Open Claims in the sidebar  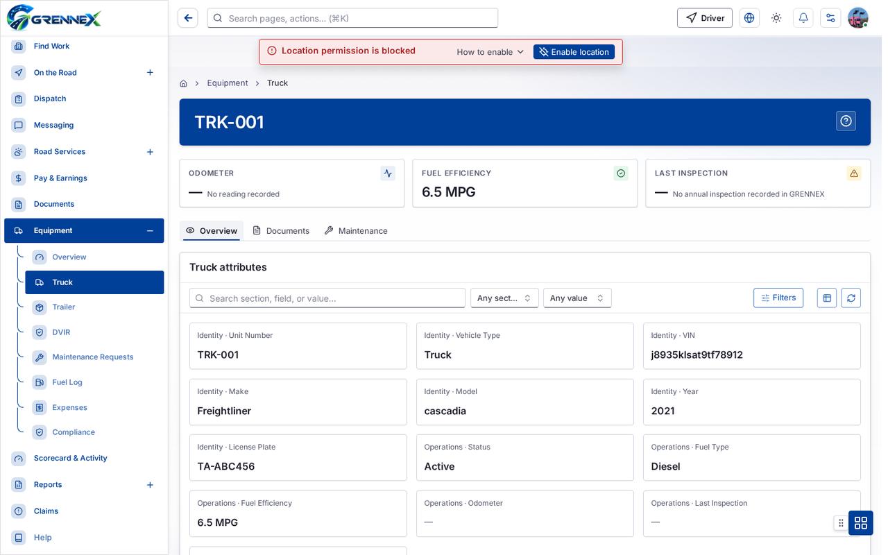(84, 511)
